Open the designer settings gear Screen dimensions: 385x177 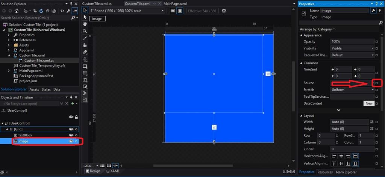(224, 11)
